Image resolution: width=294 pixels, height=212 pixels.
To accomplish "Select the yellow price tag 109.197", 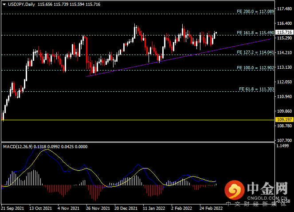I will click(284, 119).
